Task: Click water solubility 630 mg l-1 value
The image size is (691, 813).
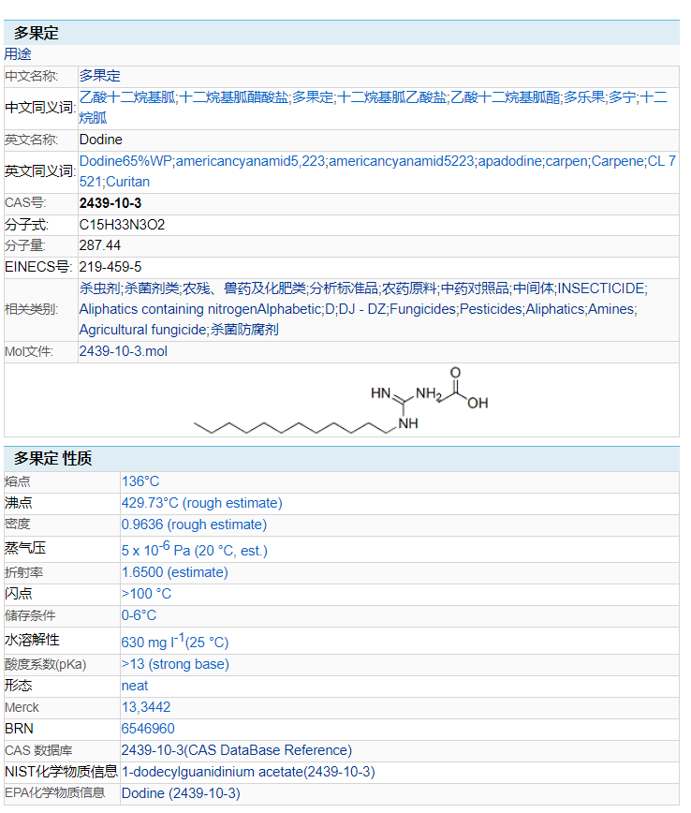Action: point(175,641)
